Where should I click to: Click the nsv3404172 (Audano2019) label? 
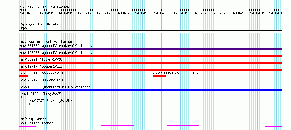(x=42, y=80)
